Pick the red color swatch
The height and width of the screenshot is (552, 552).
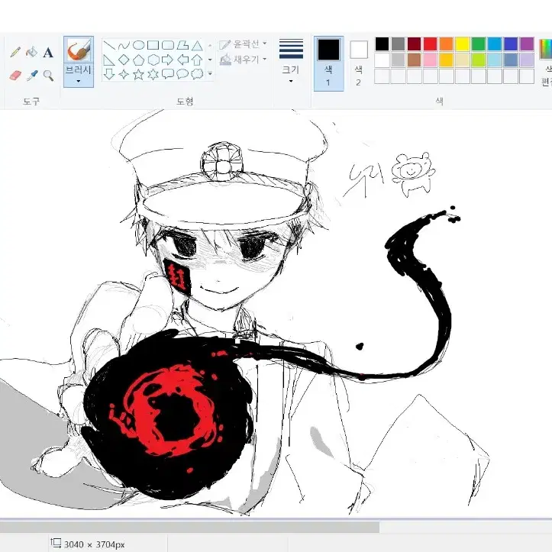pos(430,44)
